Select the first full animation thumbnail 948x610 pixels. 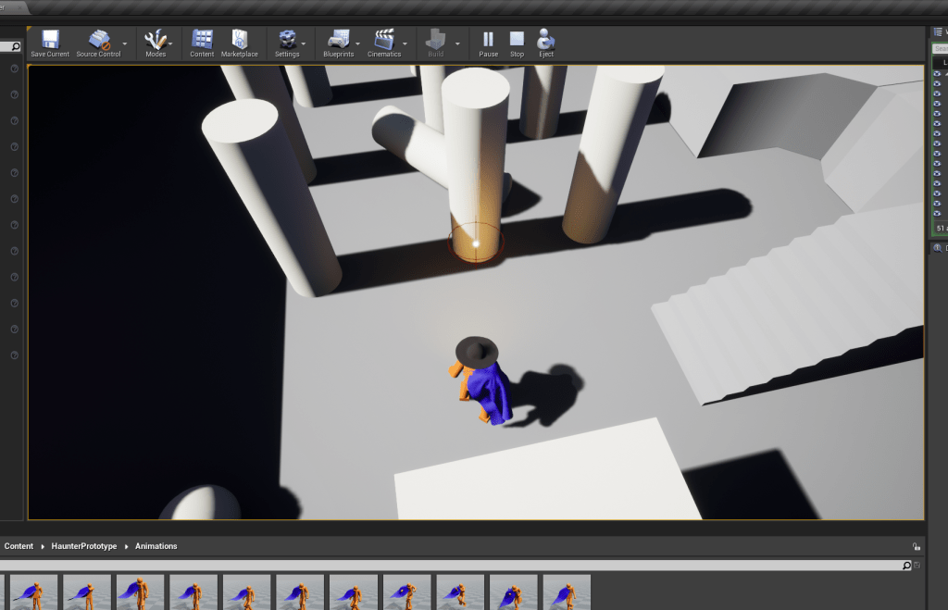pos(33,592)
